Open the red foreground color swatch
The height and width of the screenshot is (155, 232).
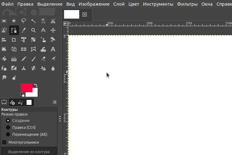point(27,88)
